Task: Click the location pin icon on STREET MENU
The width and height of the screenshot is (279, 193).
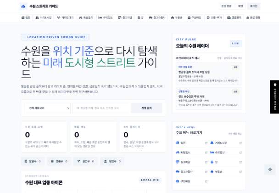Action: [275, 85]
